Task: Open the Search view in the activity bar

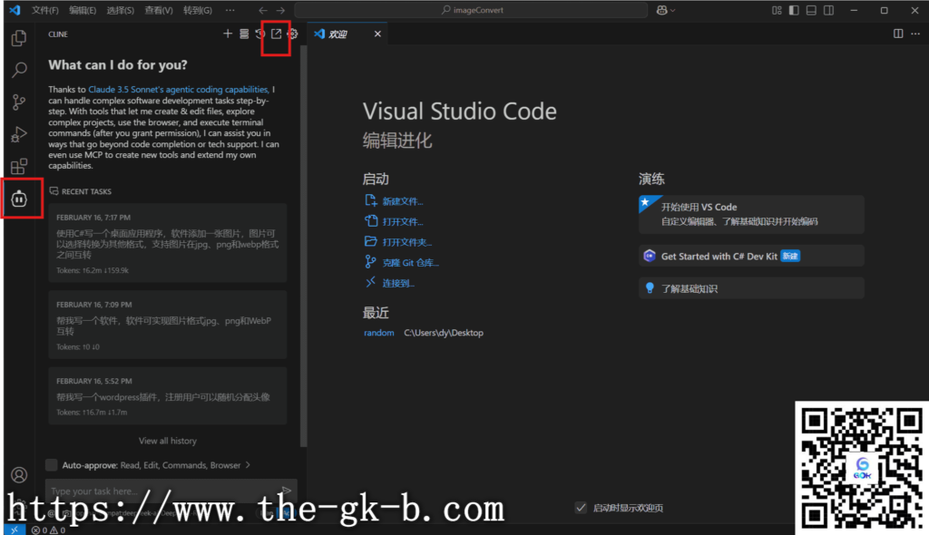Action: 19,70
